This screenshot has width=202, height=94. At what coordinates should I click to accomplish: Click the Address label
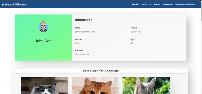(79, 50)
